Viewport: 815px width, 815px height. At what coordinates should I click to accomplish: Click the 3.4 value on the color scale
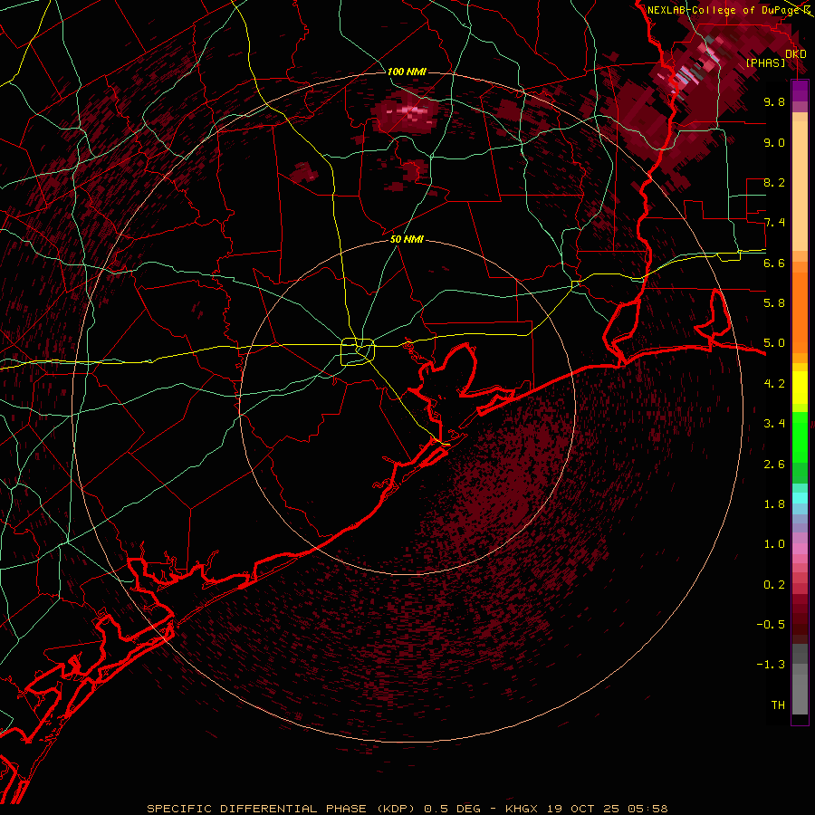[x=774, y=424]
